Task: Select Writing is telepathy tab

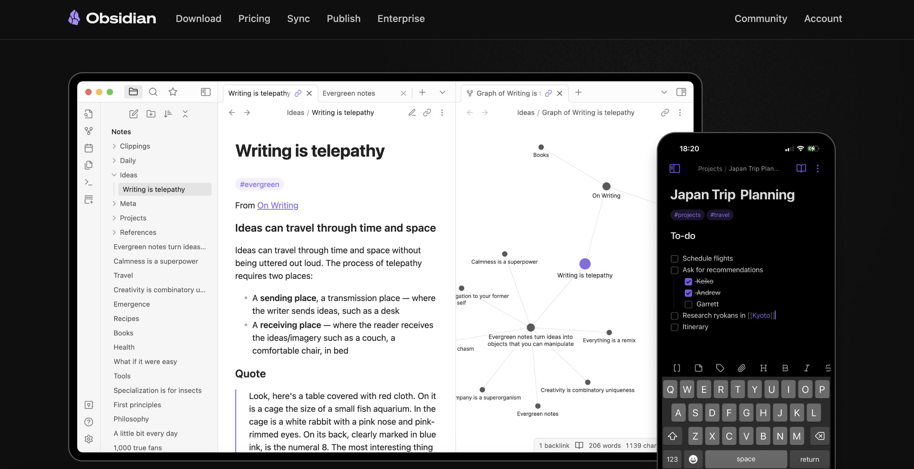Action: pyautogui.click(x=270, y=93)
